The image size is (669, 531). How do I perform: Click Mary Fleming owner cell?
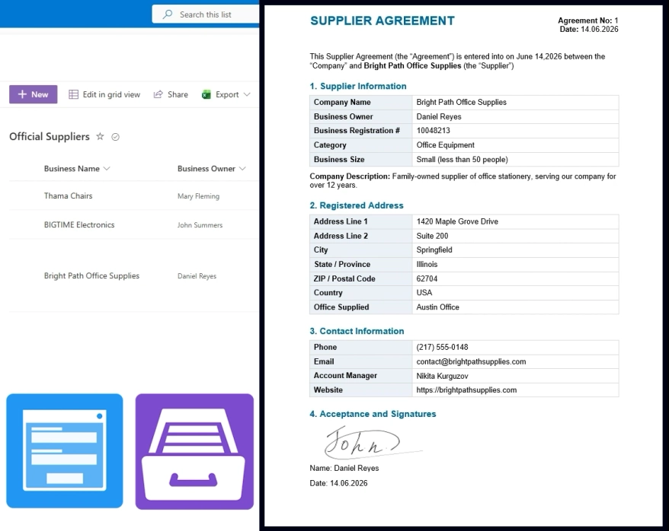tap(198, 196)
